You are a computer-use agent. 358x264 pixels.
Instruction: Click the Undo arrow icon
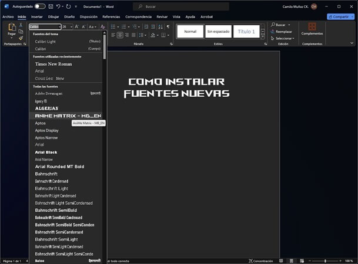pyautogui.click(x=58, y=6)
